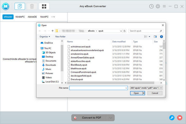The image size is (186, 124).
Task: Expand the Organize menu
Action: 45,36
